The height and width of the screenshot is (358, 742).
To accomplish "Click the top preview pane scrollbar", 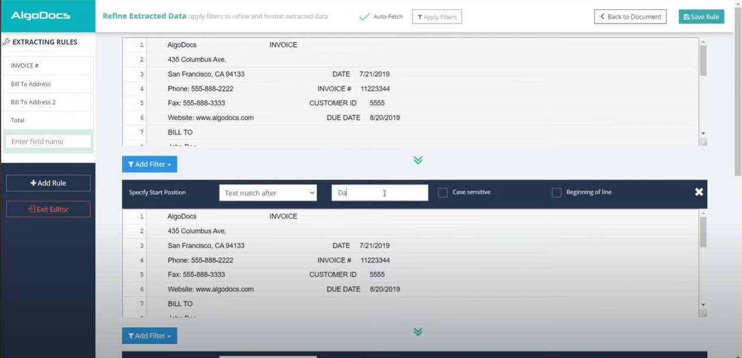I will (x=703, y=60).
